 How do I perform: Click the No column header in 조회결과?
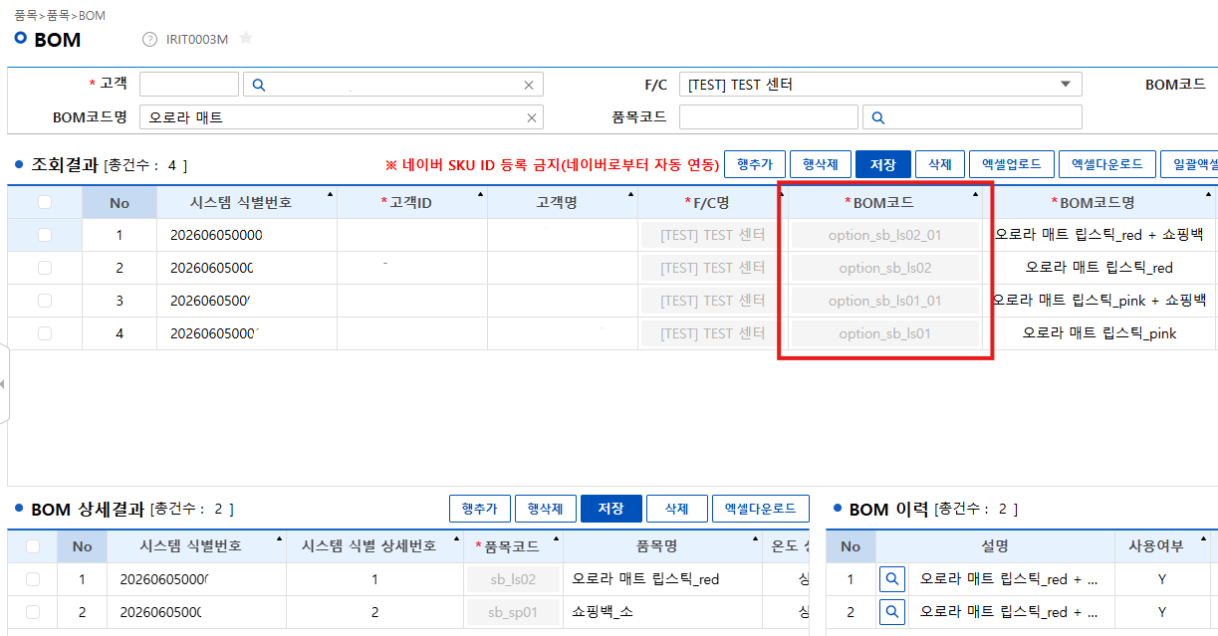coord(120,202)
